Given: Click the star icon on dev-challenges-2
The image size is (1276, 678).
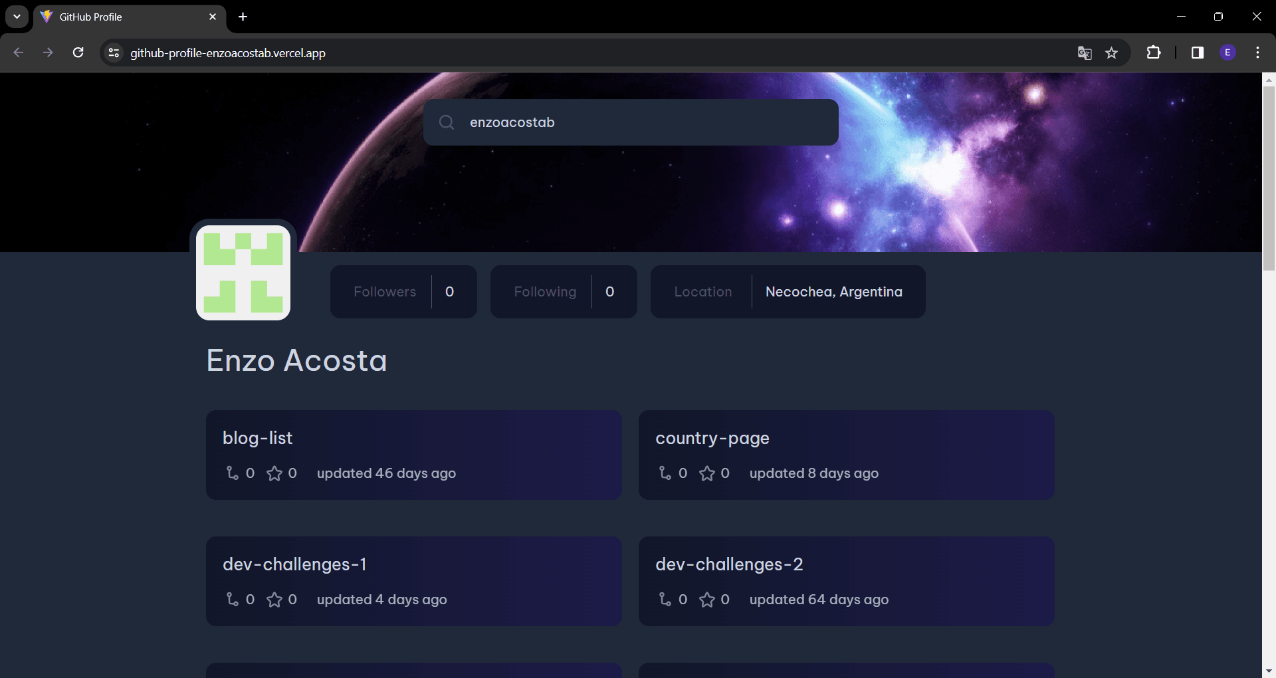Looking at the screenshot, I should 707,600.
